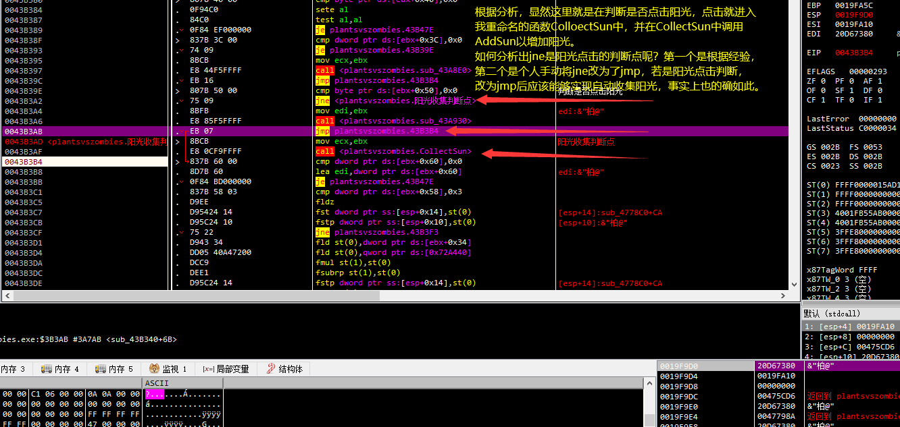Screen dimensions: 900x427
Task: Select the fld st(0),qword ptr ds:[0x72A440] instruction
Action: coord(393,252)
